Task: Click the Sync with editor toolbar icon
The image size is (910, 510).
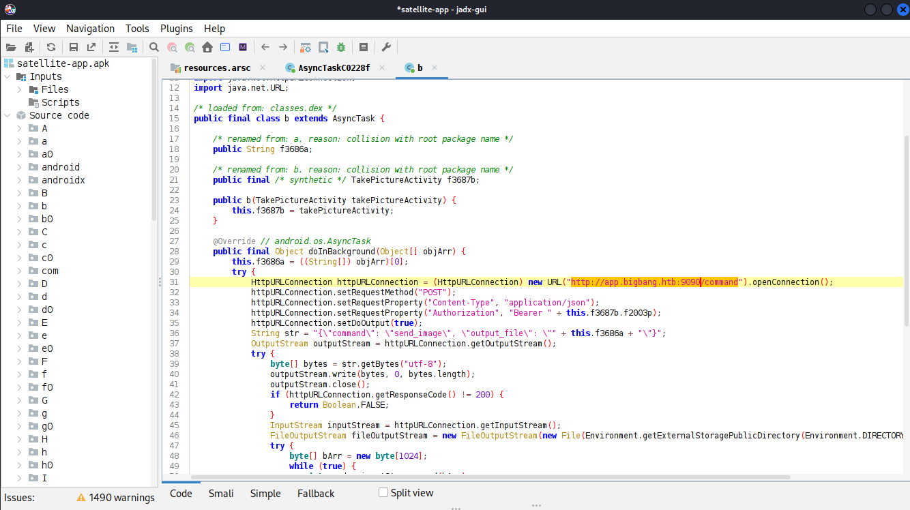Action: tap(113, 47)
